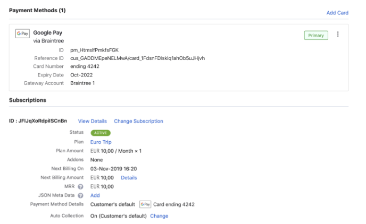This screenshot has height=224, width=366.
Task: Click the Subscriptions section heading
Action: [x=27, y=100]
